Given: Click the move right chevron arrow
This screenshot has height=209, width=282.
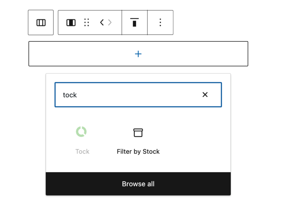Looking at the screenshot, I should (110, 23).
